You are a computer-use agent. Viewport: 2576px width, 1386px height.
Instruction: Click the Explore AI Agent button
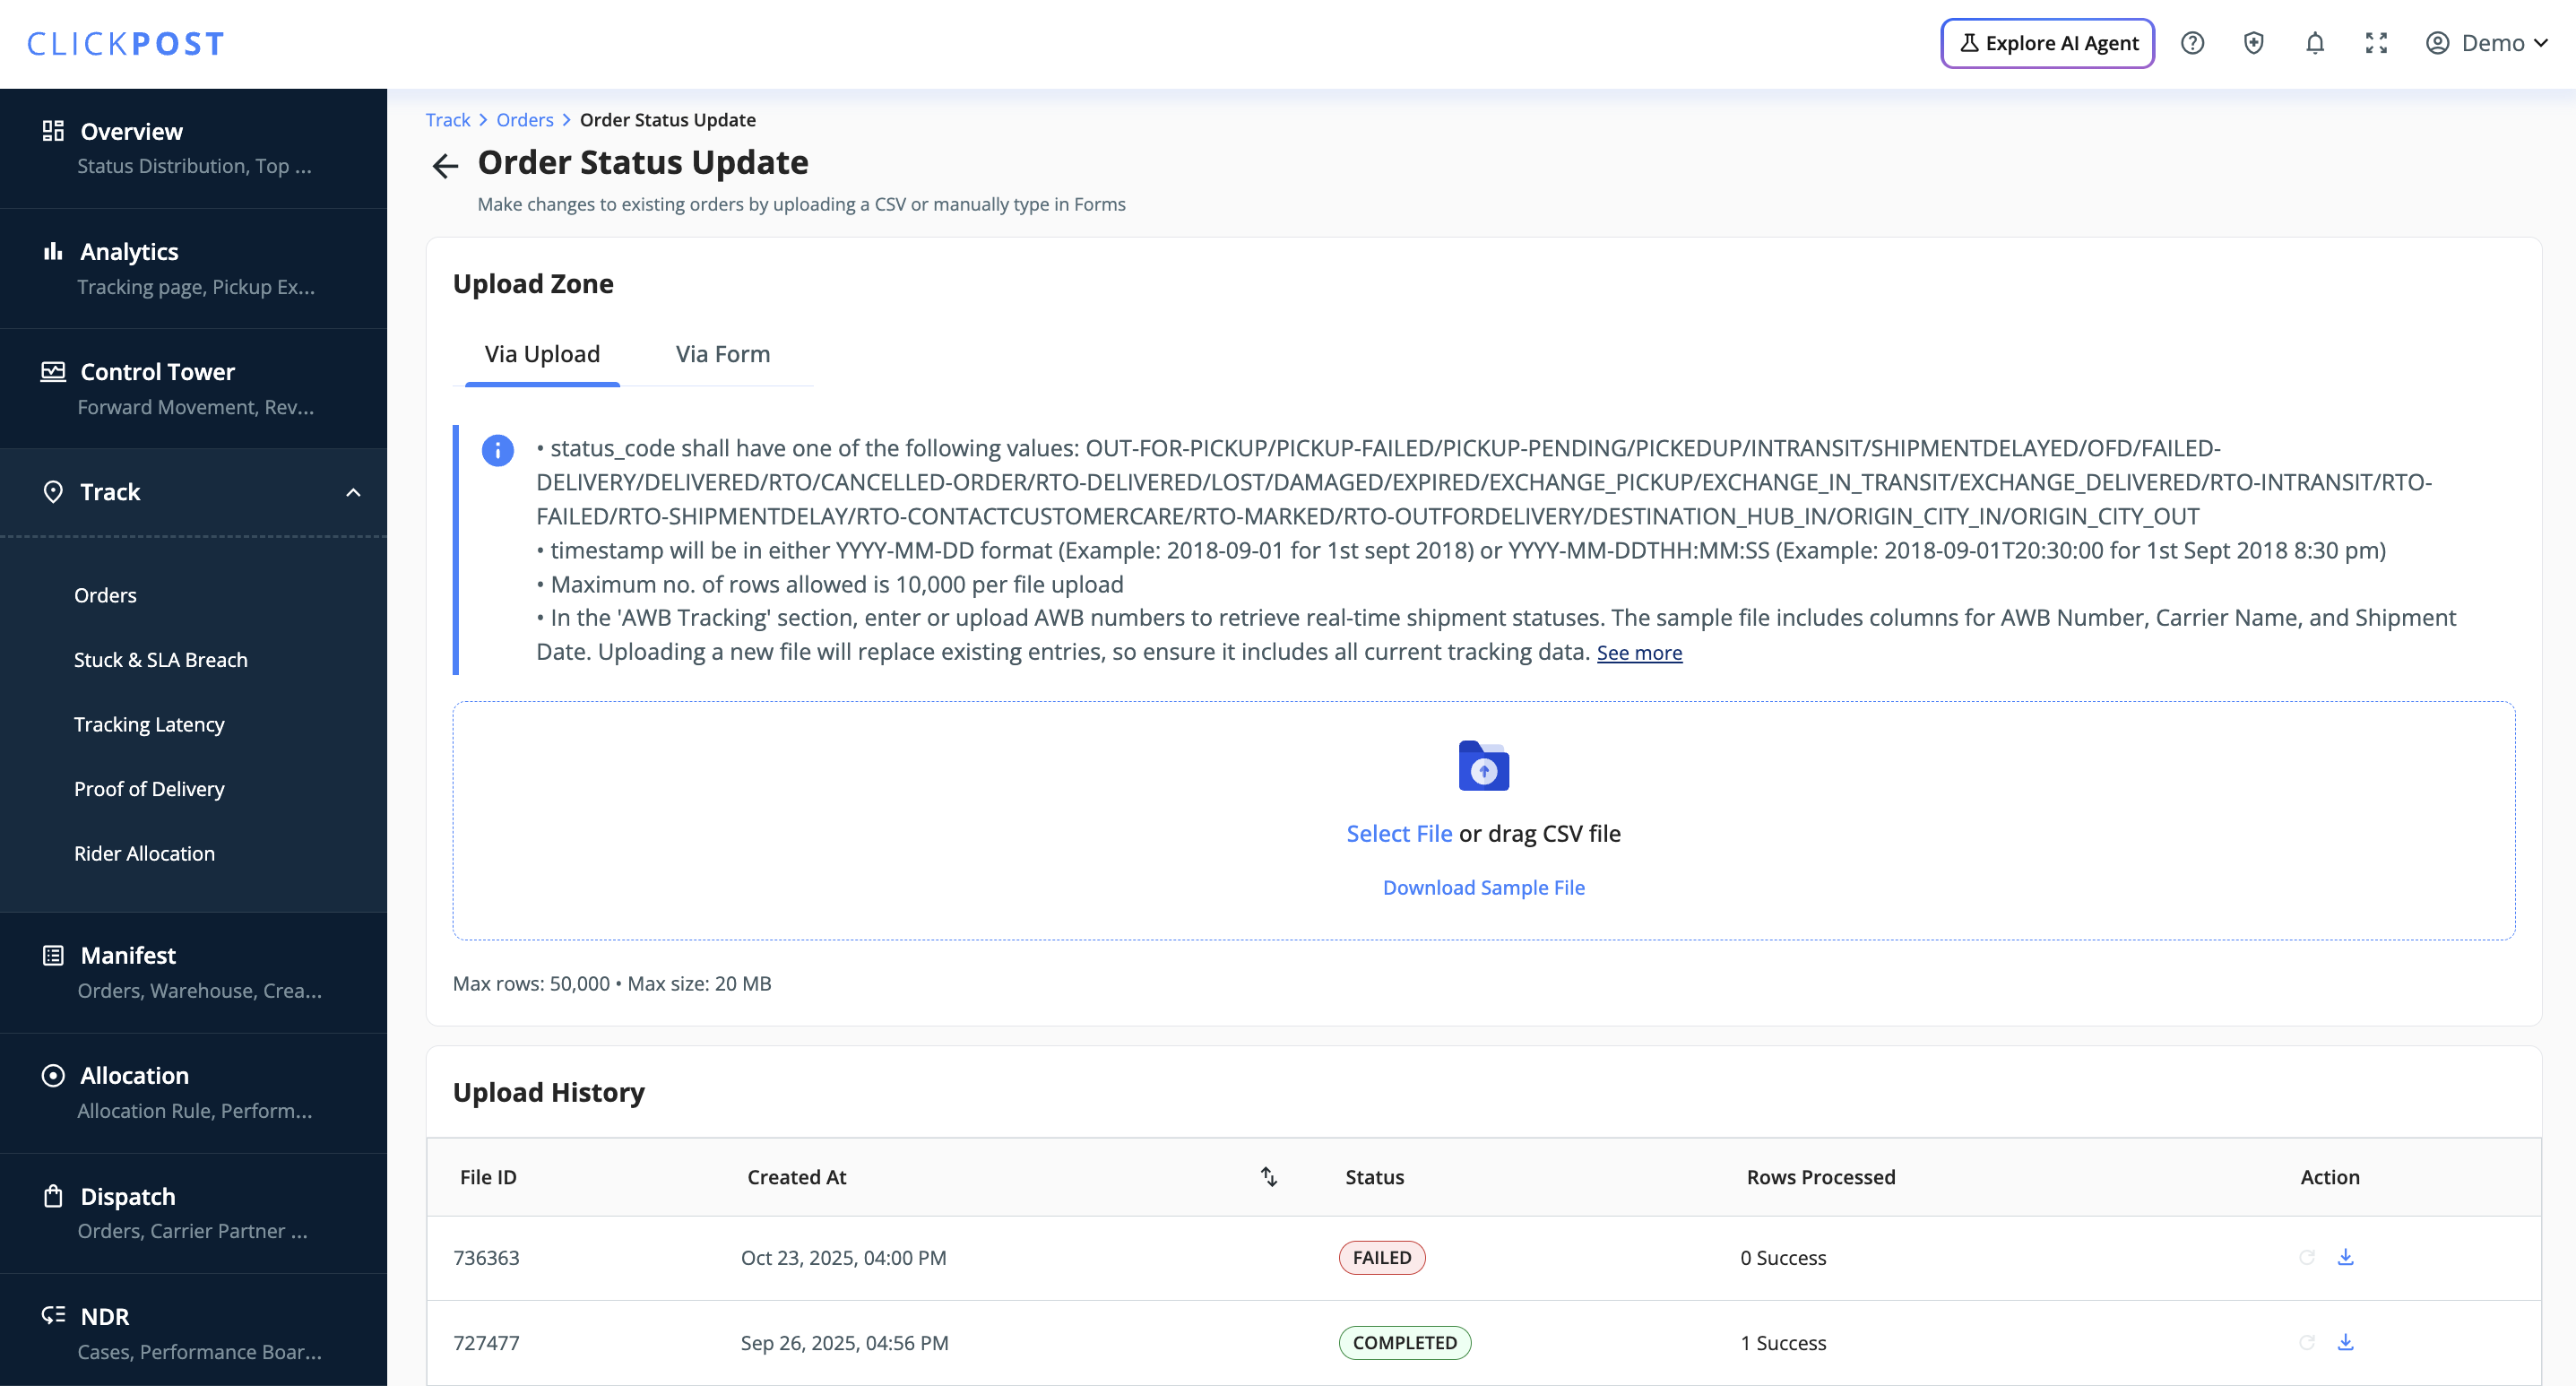[x=2047, y=43]
